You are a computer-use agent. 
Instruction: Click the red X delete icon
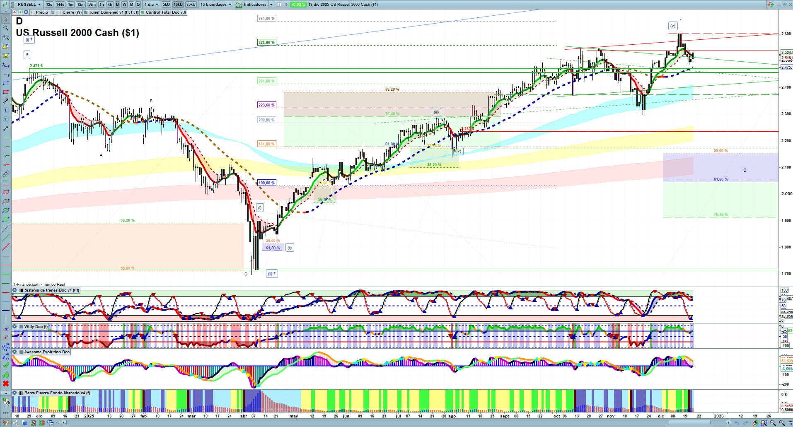6,384
